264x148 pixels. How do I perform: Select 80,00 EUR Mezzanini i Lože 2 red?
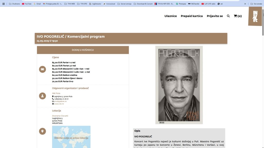[71, 72]
